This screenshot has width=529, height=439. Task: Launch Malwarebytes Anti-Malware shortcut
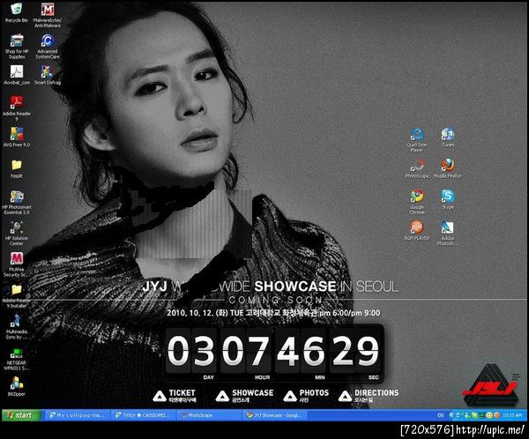(x=48, y=14)
